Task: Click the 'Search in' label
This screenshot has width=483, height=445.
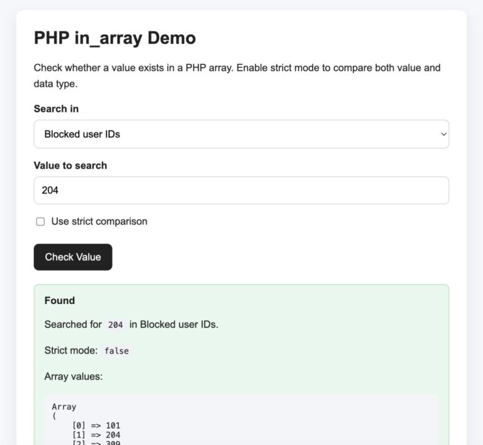Action: point(56,109)
